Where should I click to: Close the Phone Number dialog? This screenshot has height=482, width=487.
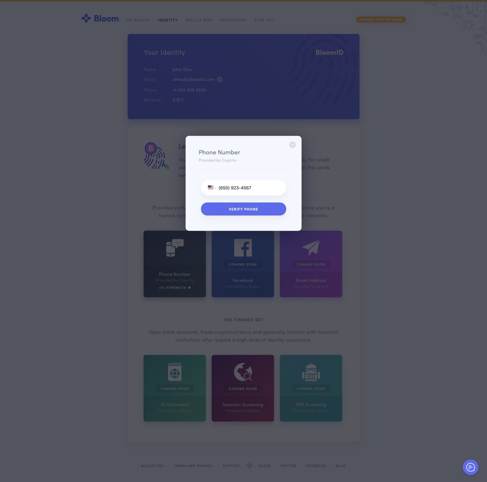coord(292,145)
